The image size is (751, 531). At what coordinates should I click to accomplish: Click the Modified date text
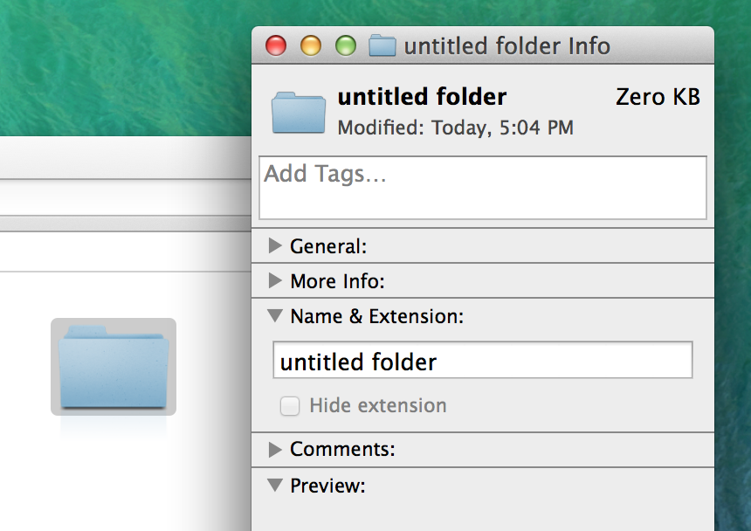455,128
